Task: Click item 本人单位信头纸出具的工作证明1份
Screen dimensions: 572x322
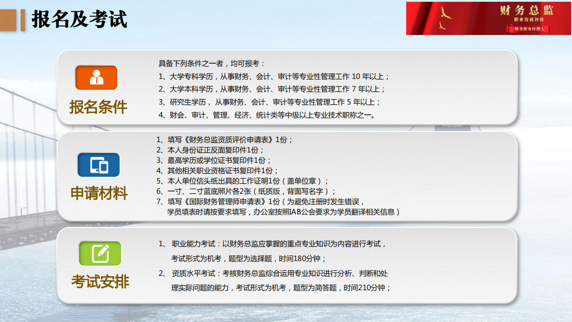Action: pos(243,181)
